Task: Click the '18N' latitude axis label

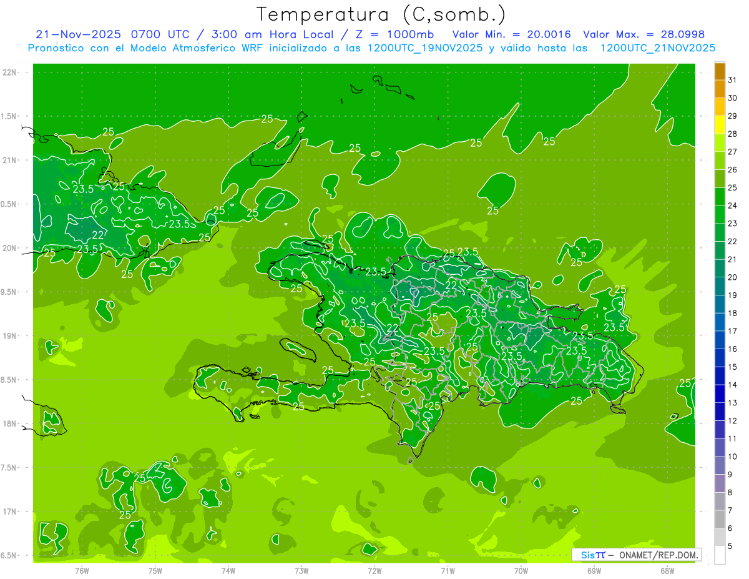Action: point(10,423)
